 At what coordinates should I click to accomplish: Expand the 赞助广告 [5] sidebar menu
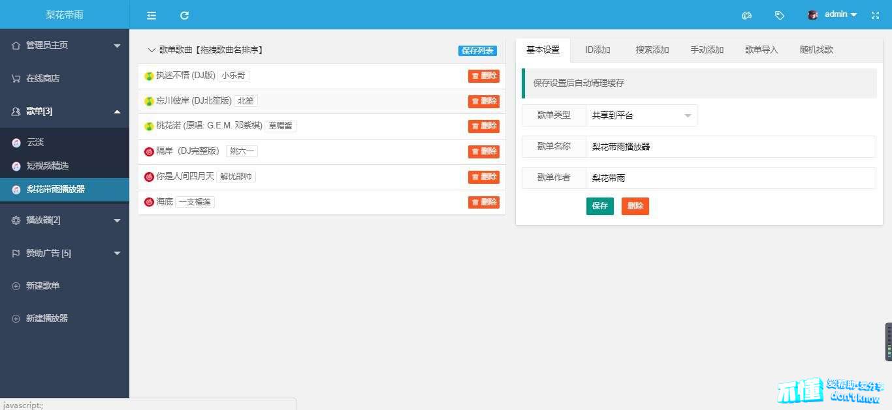pos(64,253)
